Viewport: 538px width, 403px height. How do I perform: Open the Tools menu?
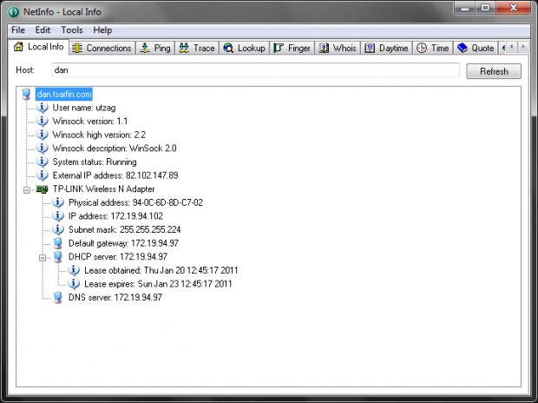(x=72, y=30)
